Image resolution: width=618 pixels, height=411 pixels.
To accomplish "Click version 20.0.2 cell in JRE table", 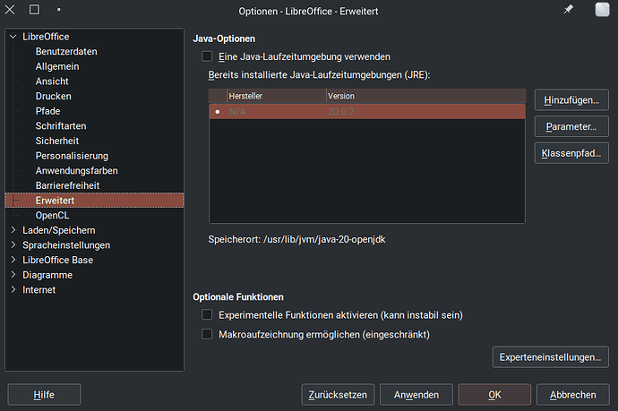I will [x=341, y=112].
